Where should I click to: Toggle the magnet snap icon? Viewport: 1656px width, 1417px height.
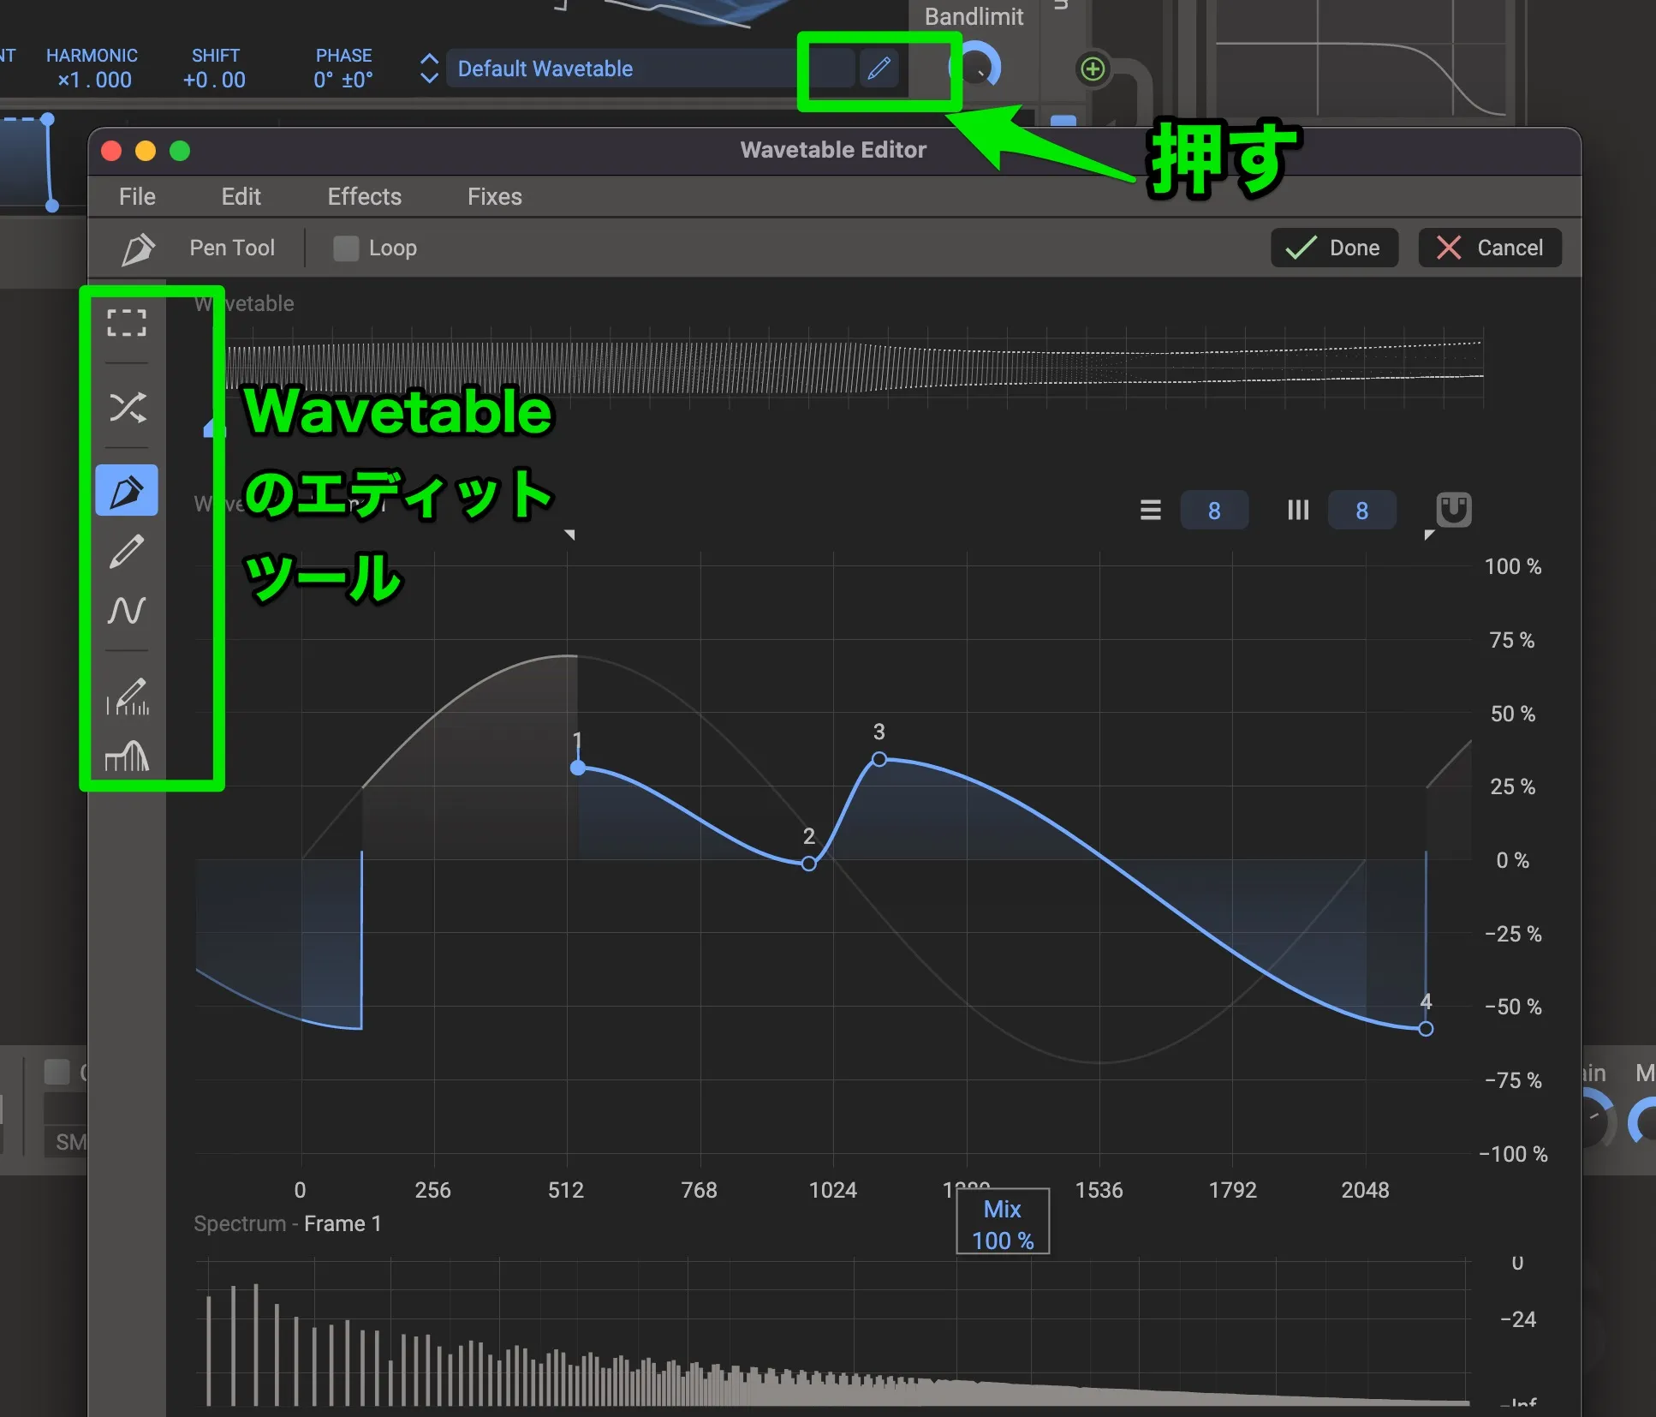tap(1453, 510)
